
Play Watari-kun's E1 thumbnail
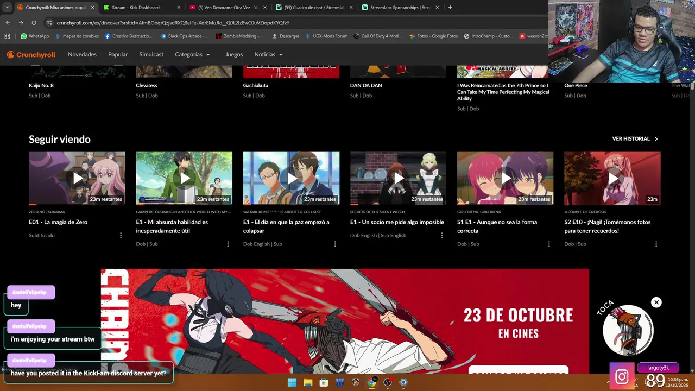(291, 178)
